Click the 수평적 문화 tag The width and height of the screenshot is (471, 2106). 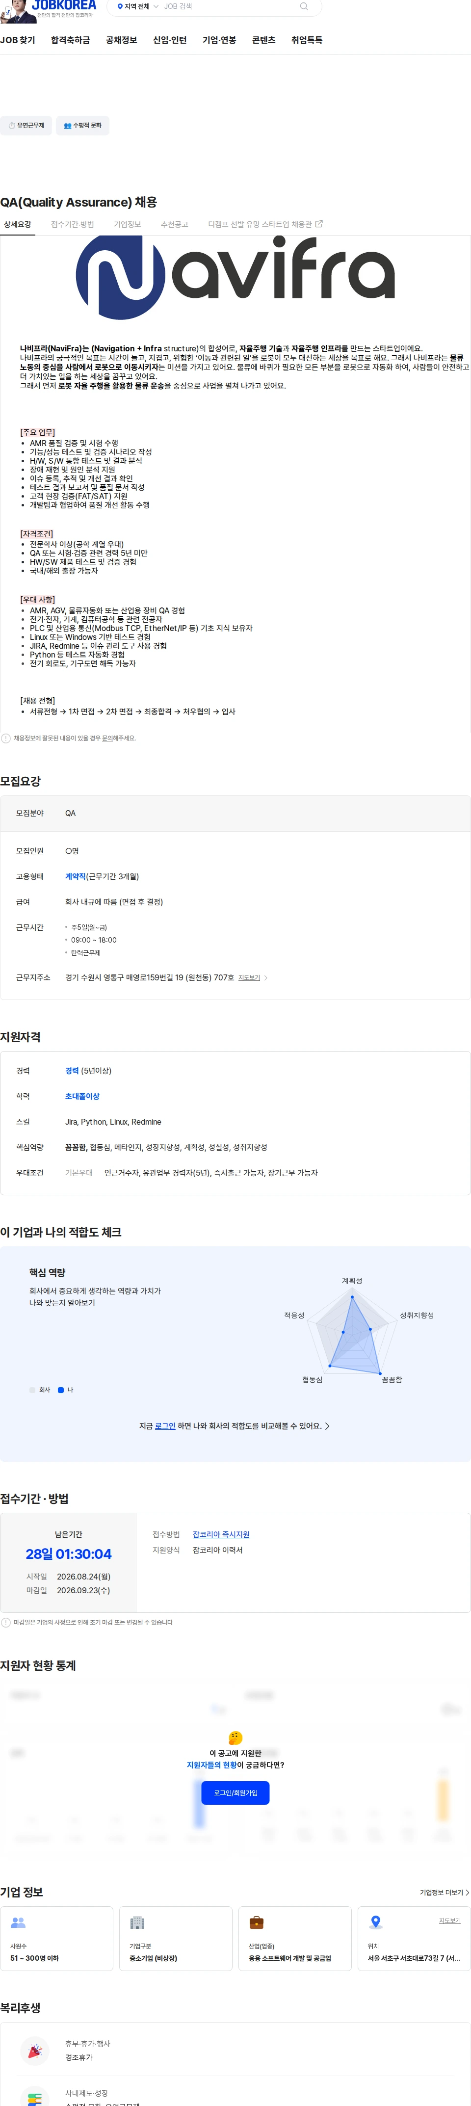82,125
